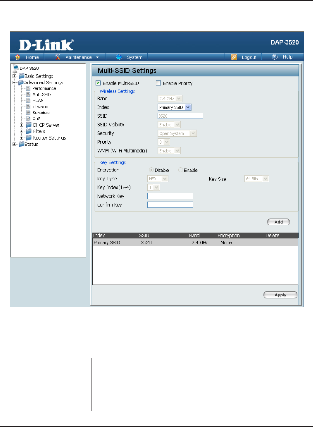313x427 pixels.
Task: Click Logout in the top bar
Action: [249, 57]
